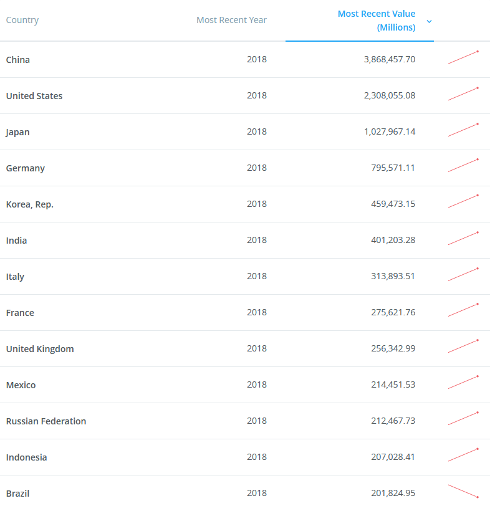Click Brazil's downward trend sparkline
490x511 pixels.
(x=463, y=491)
